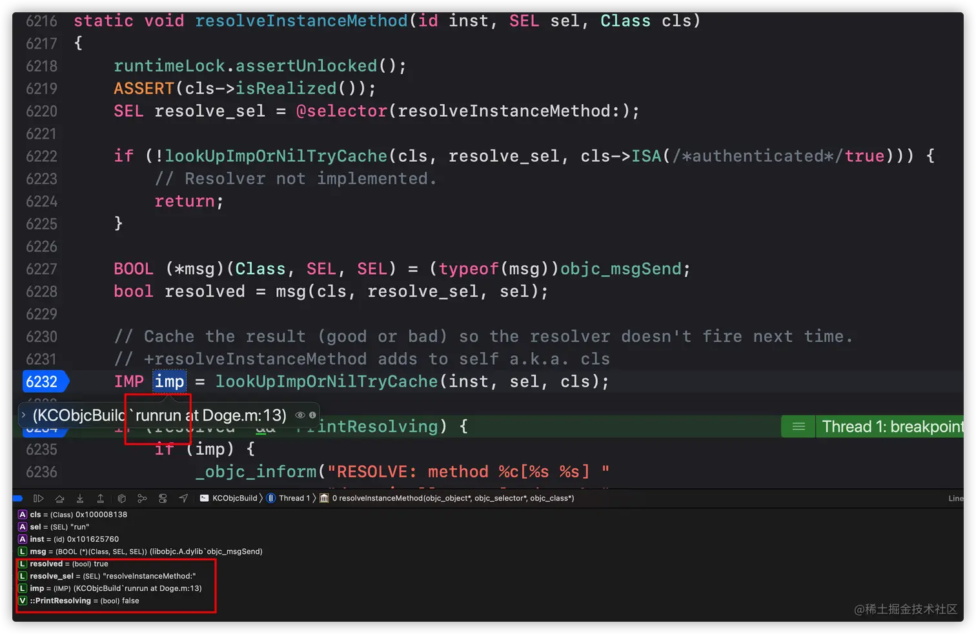Click line number 6216 in the gutter
976x634 pixels.
[41, 21]
